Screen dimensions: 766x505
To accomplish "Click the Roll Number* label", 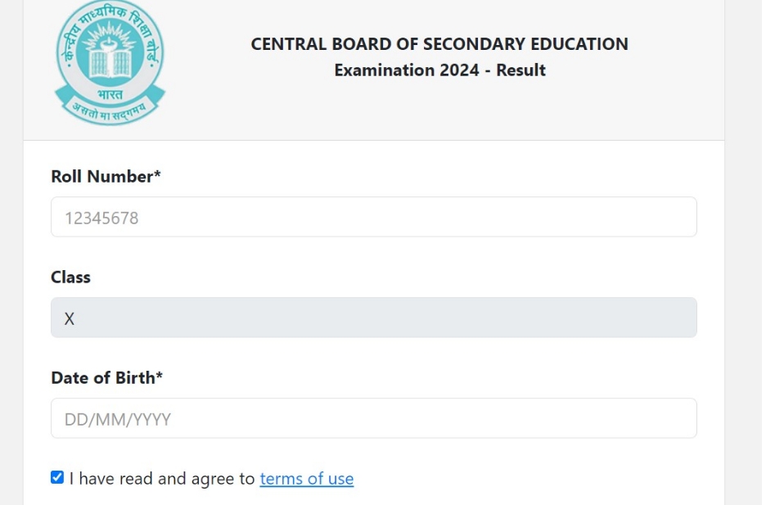I will (106, 176).
